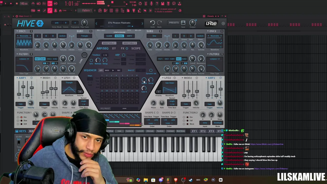Click the sequencer play arrow mode
Screen dimensions: 327x184
coord(113,70)
